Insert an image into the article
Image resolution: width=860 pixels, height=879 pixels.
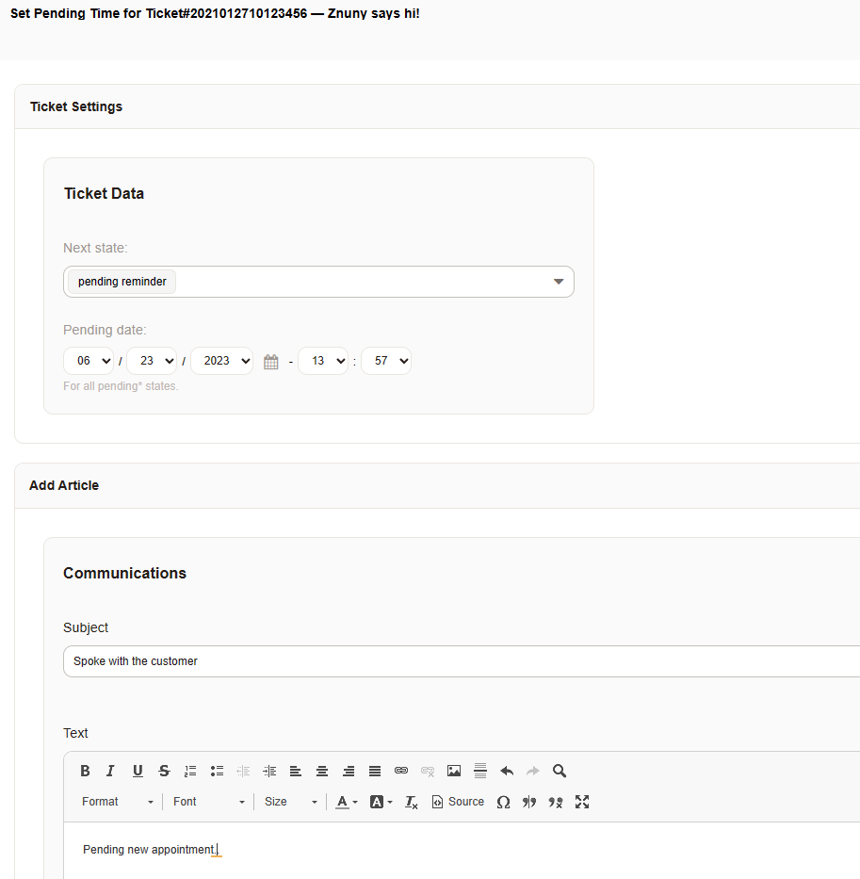[454, 771]
